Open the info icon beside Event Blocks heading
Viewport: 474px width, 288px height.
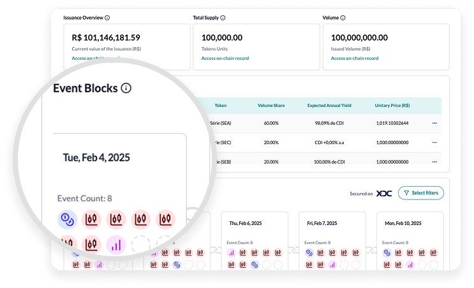[126, 88]
